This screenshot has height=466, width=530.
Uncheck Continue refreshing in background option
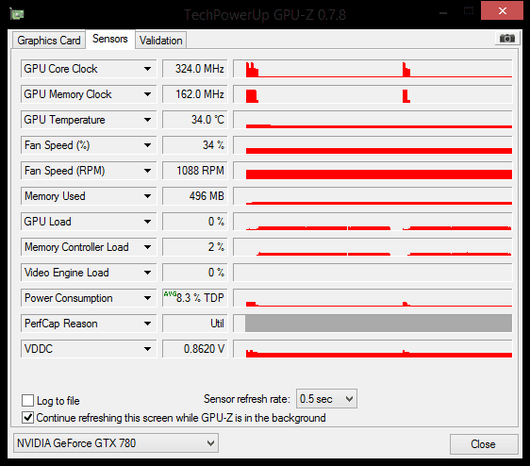(x=27, y=418)
